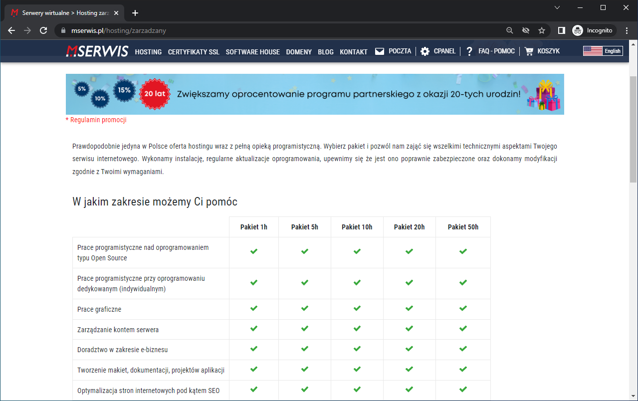Switch site language to English

(603, 51)
